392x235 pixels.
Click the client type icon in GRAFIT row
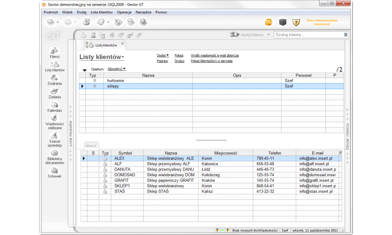pyautogui.click(x=105, y=181)
